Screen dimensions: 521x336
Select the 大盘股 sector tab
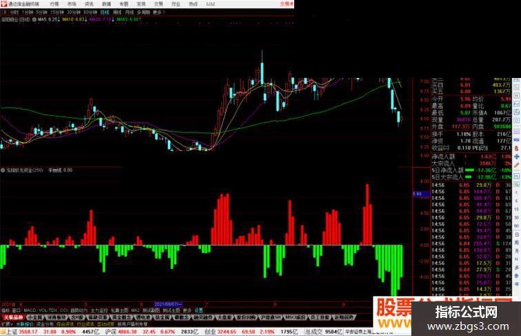click(x=224, y=317)
